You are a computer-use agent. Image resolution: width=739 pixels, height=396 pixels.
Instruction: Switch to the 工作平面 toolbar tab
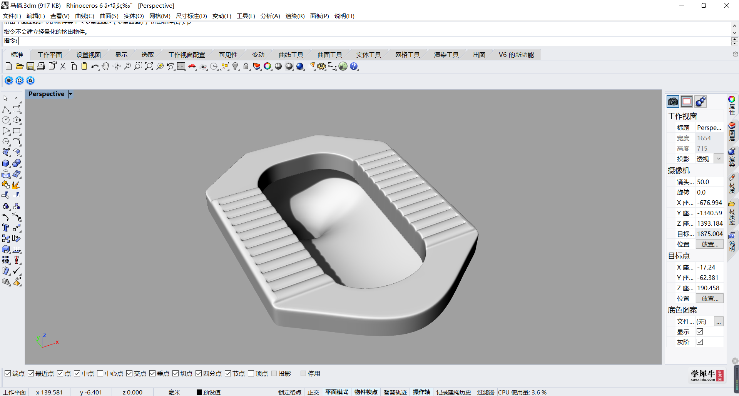pyautogui.click(x=50, y=55)
